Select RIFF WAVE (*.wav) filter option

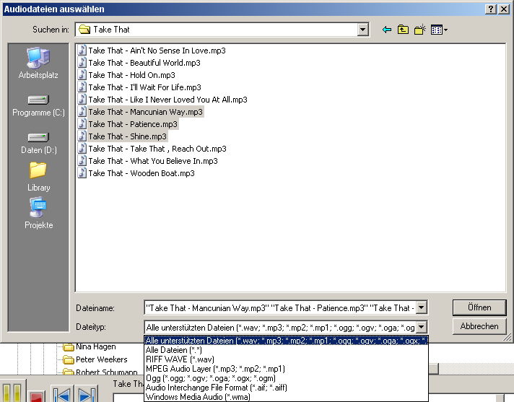[x=286, y=359]
